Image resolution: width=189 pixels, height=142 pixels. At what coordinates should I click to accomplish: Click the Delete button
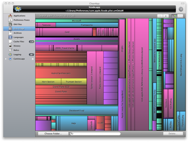point(173,134)
